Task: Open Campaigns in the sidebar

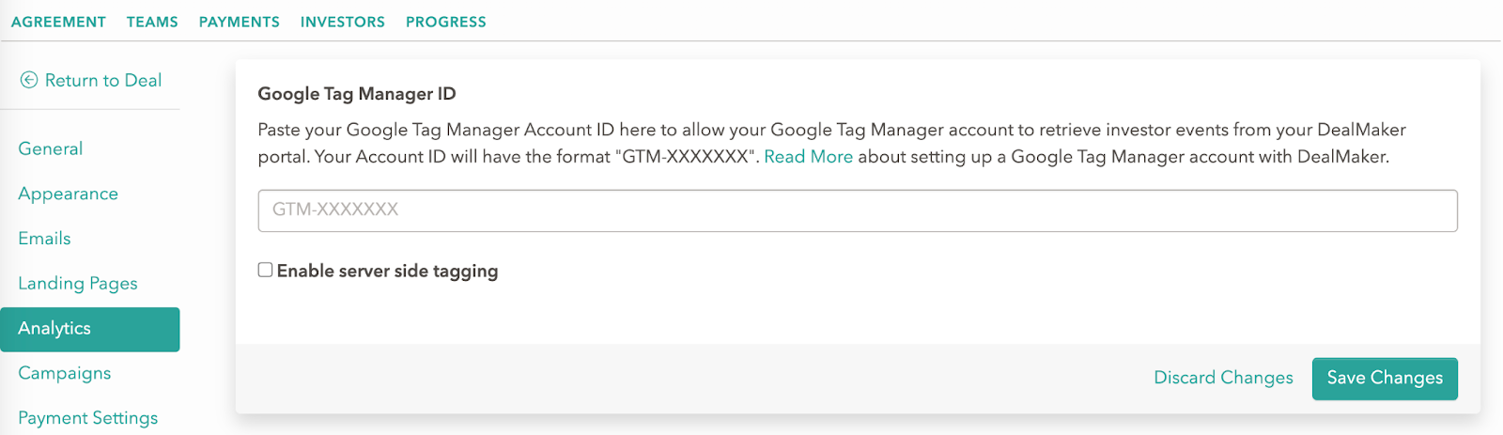Action: pyautogui.click(x=65, y=374)
